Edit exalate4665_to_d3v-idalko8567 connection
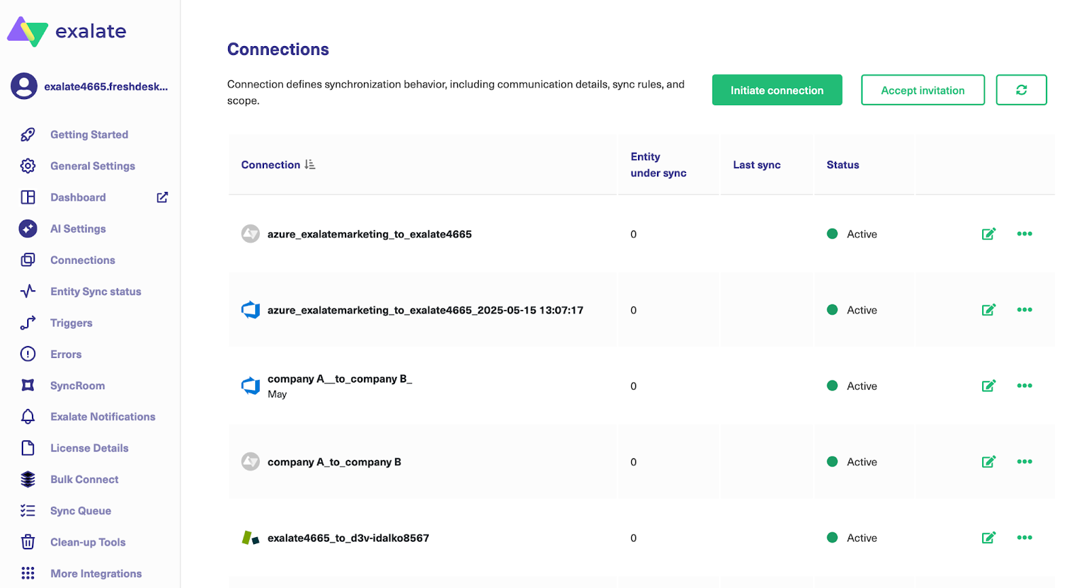Image resolution: width=1086 pixels, height=588 pixels. pos(989,538)
